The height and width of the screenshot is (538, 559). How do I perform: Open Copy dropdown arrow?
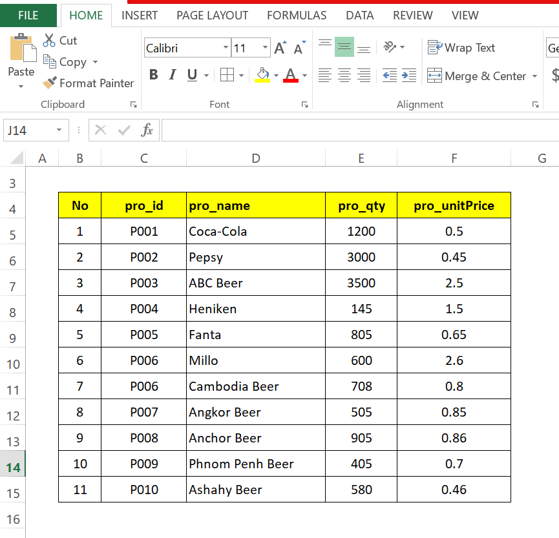coord(95,62)
